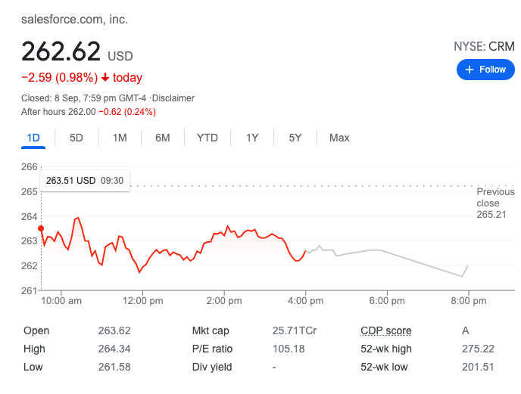The width and height of the screenshot is (521, 394).
Task: Open the Disclaimer link
Action: pos(173,98)
